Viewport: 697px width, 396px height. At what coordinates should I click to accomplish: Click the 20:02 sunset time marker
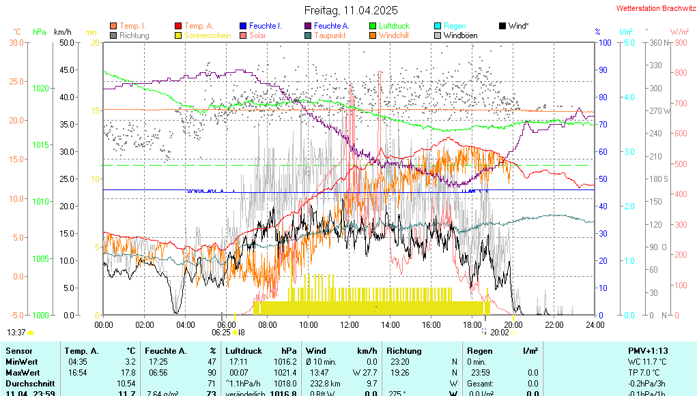coord(499,333)
